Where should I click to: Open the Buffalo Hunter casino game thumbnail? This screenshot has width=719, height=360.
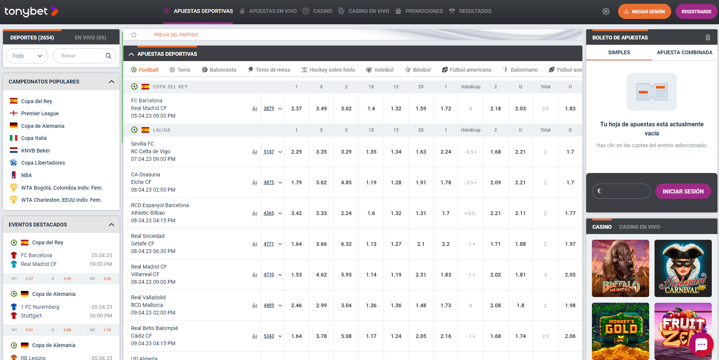click(620, 268)
